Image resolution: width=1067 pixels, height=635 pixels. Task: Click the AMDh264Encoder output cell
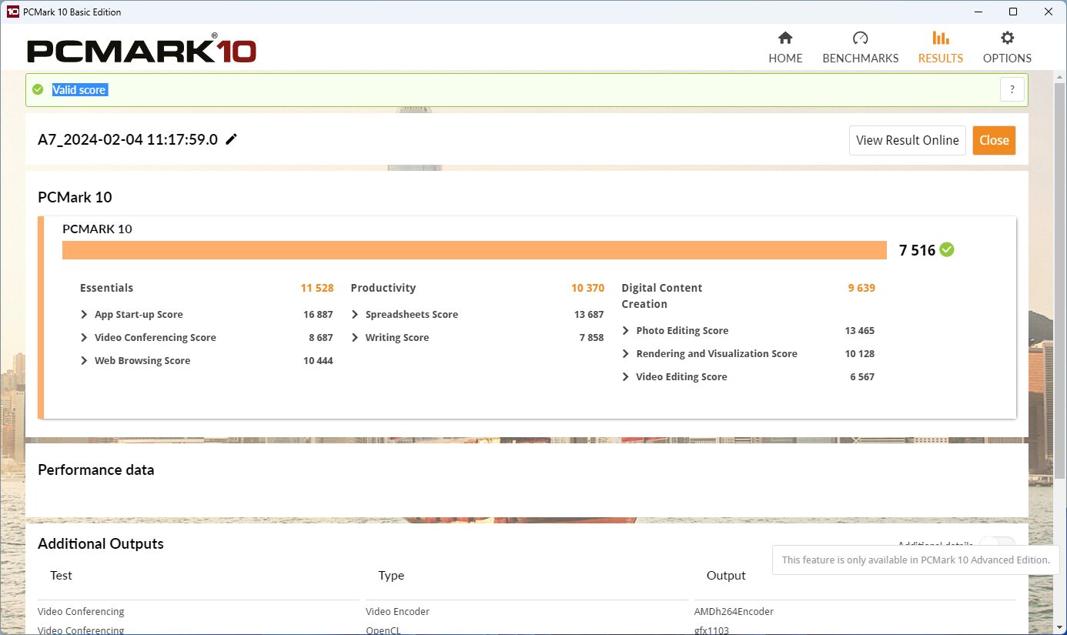[734, 611]
